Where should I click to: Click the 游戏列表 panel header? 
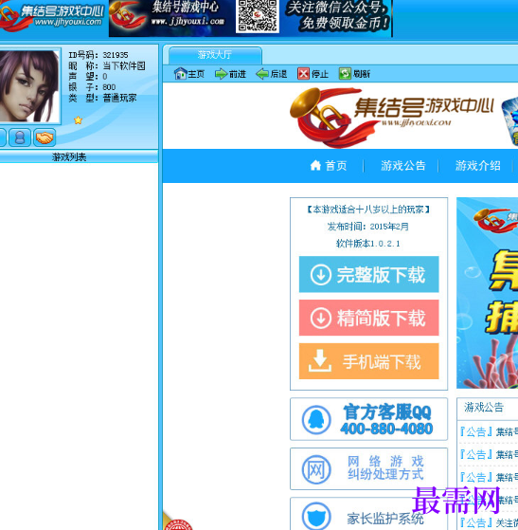coord(79,156)
